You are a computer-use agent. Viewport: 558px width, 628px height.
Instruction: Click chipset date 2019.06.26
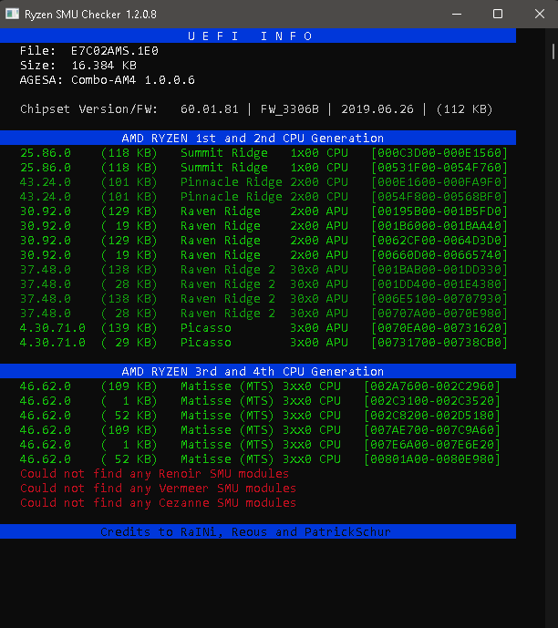click(377, 109)
